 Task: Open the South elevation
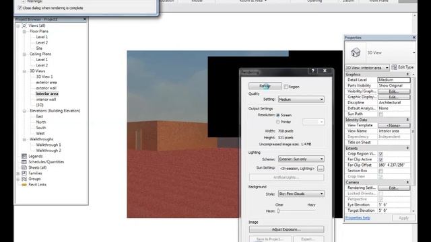point(41,128)
